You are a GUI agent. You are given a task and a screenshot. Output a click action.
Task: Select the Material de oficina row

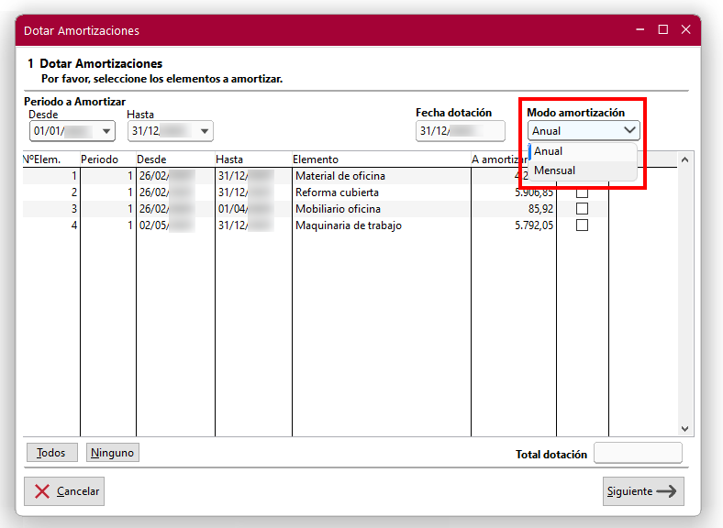click(x=339, y=176)
